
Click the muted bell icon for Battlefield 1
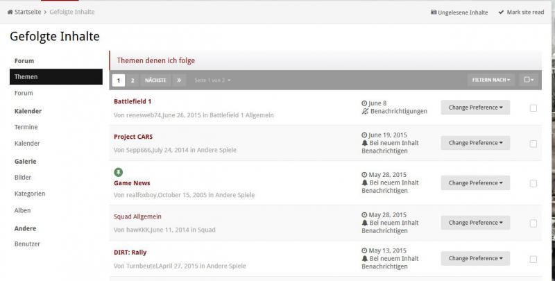point(366,111)
